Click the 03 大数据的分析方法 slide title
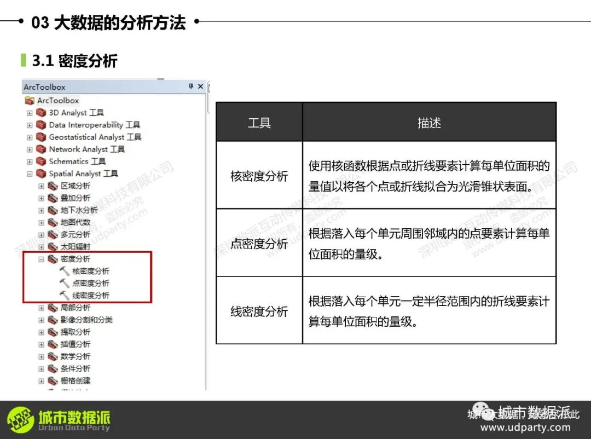 point(108,22)
